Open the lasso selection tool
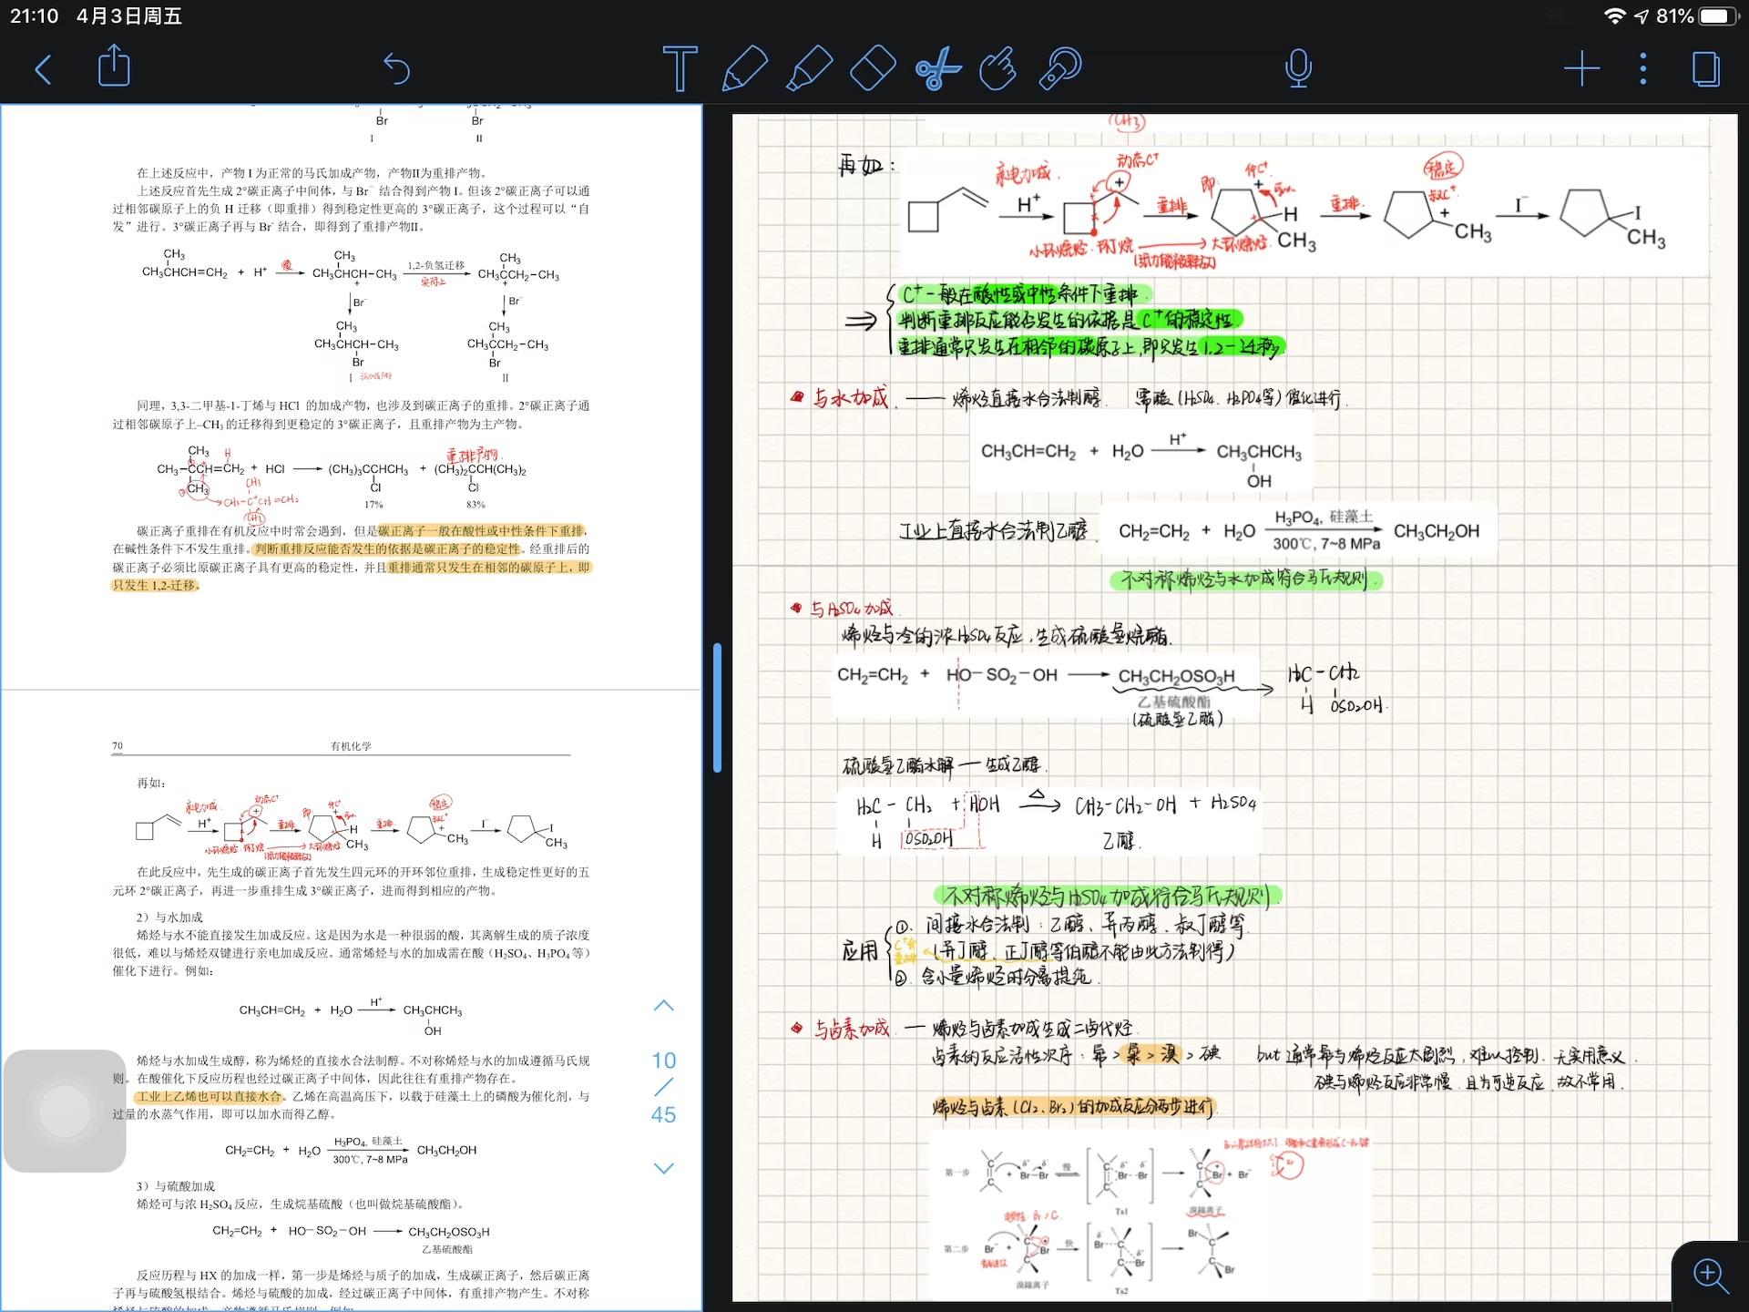The height and width of the screenshot is (1312, 1749). (x=1060, y=69)
